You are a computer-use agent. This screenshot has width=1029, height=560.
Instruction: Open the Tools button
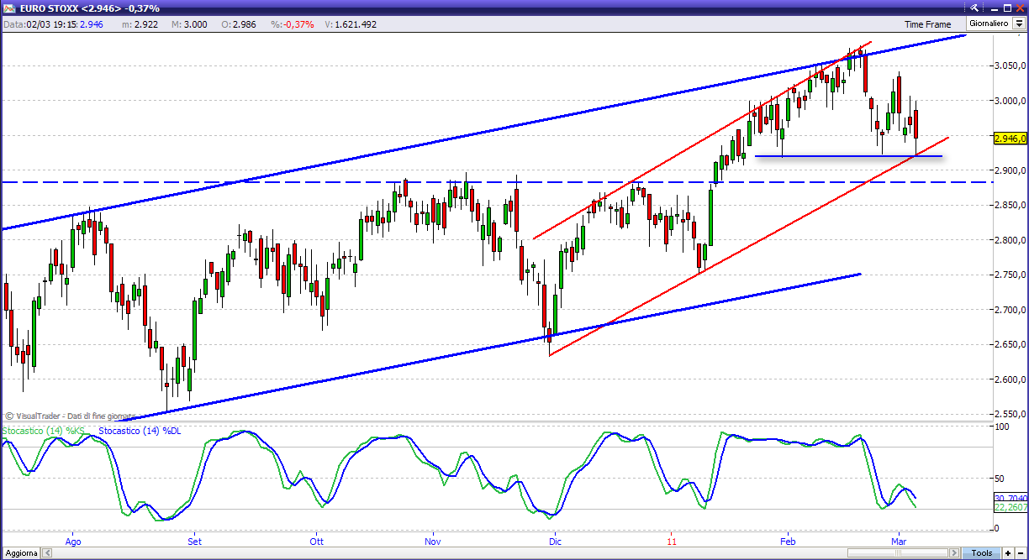tap(982, 552)
